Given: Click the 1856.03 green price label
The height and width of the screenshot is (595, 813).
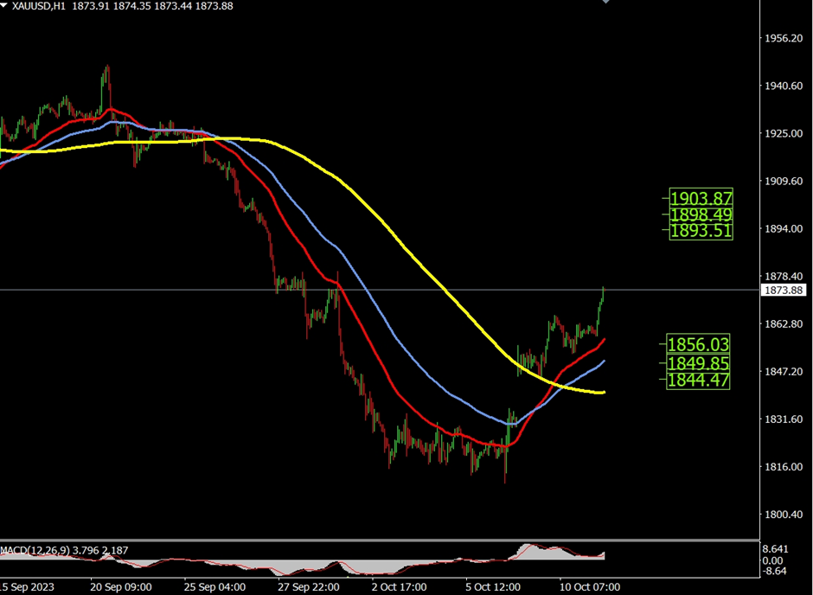Looking at the screenshot, I should 701,344.
